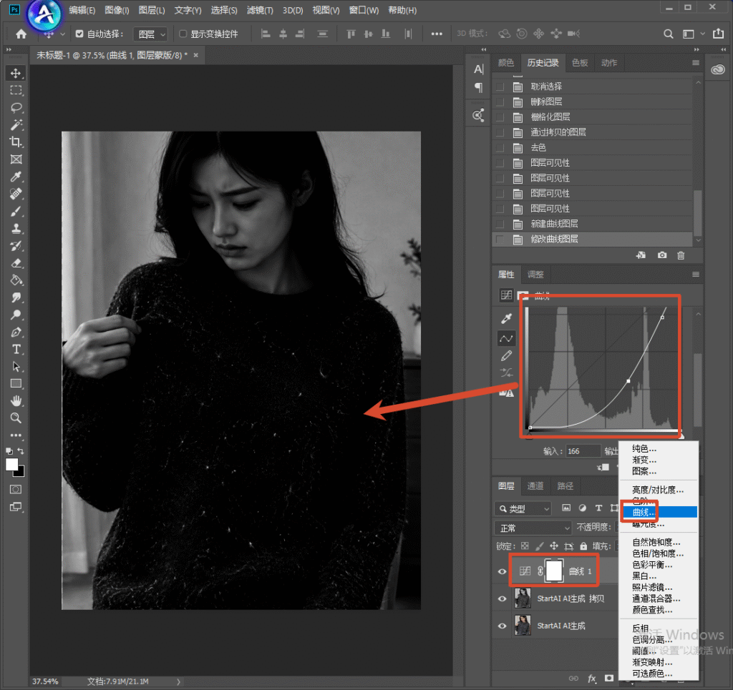733x690 pixels.
Task: Click the search icon in options bar
Action: pyautogui.click(x=669, y=34)
